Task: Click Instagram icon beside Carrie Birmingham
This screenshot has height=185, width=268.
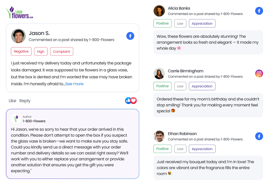Action: (259, 74)
